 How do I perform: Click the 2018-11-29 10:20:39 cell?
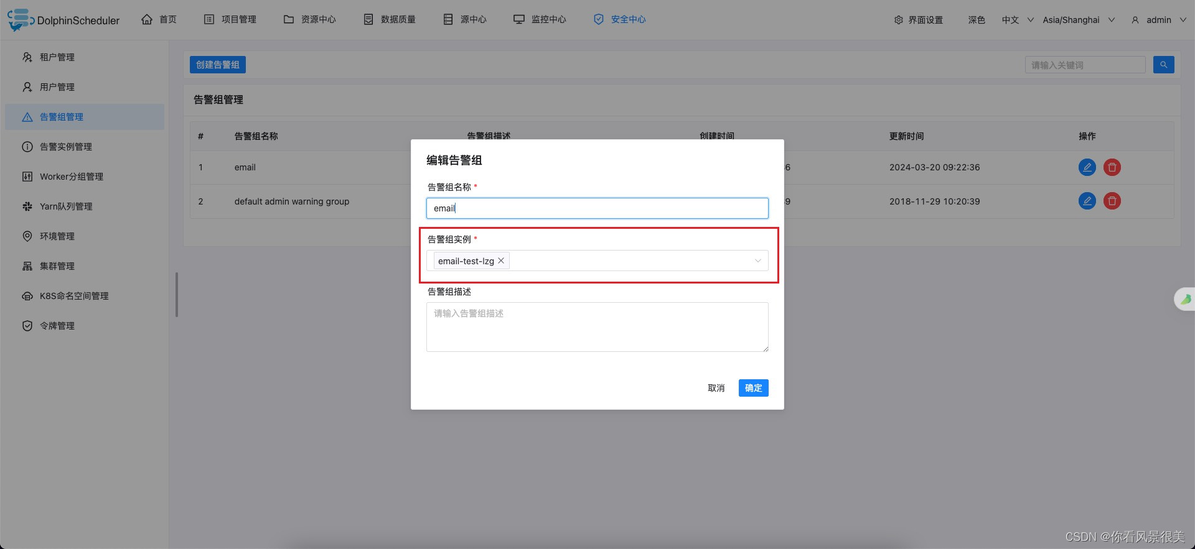934,201
